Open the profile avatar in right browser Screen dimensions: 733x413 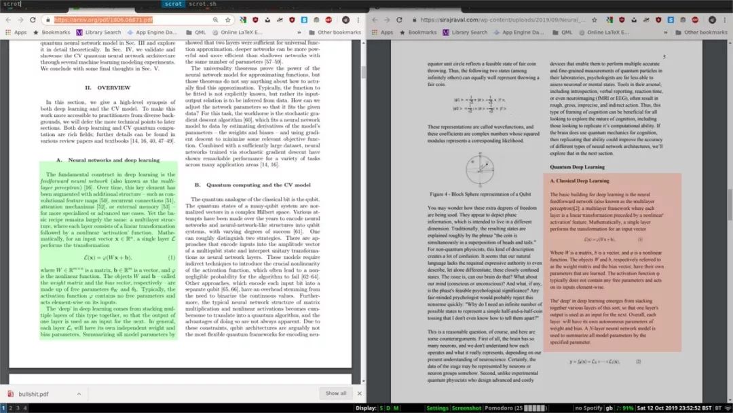712,20
